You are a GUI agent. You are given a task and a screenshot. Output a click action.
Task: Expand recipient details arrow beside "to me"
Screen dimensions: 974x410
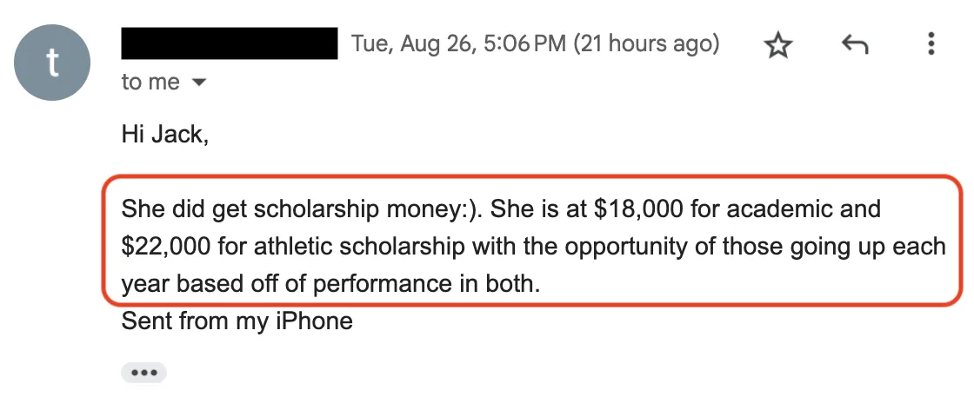click(x=198, y=83)
